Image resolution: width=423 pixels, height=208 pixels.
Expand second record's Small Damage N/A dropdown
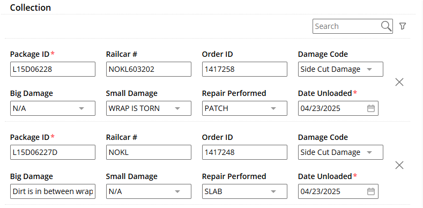(x=149, y=191)
